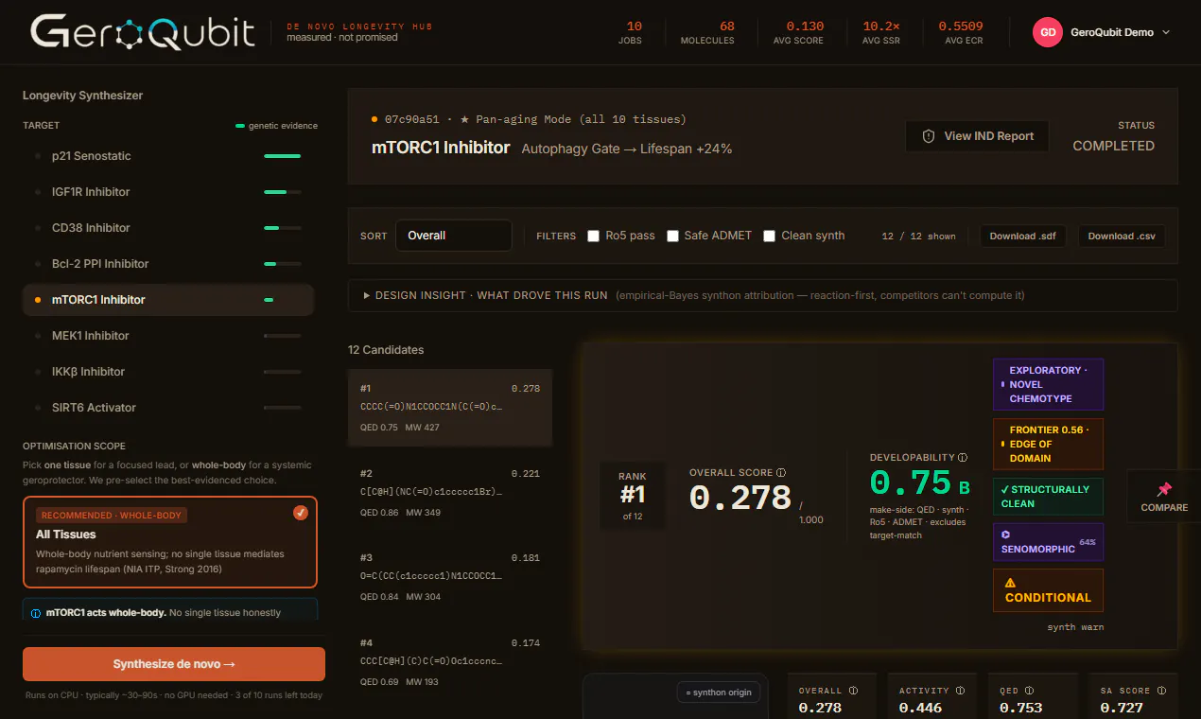This screenshot has height=719, width=1201.
Task: Select the All Tissues whole-body scope option
Action: [170, 542]
